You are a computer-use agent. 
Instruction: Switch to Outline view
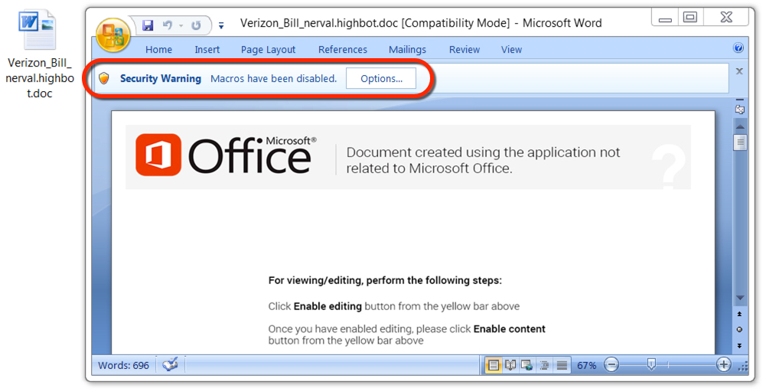pyautogui.click(x=545, y=364)
